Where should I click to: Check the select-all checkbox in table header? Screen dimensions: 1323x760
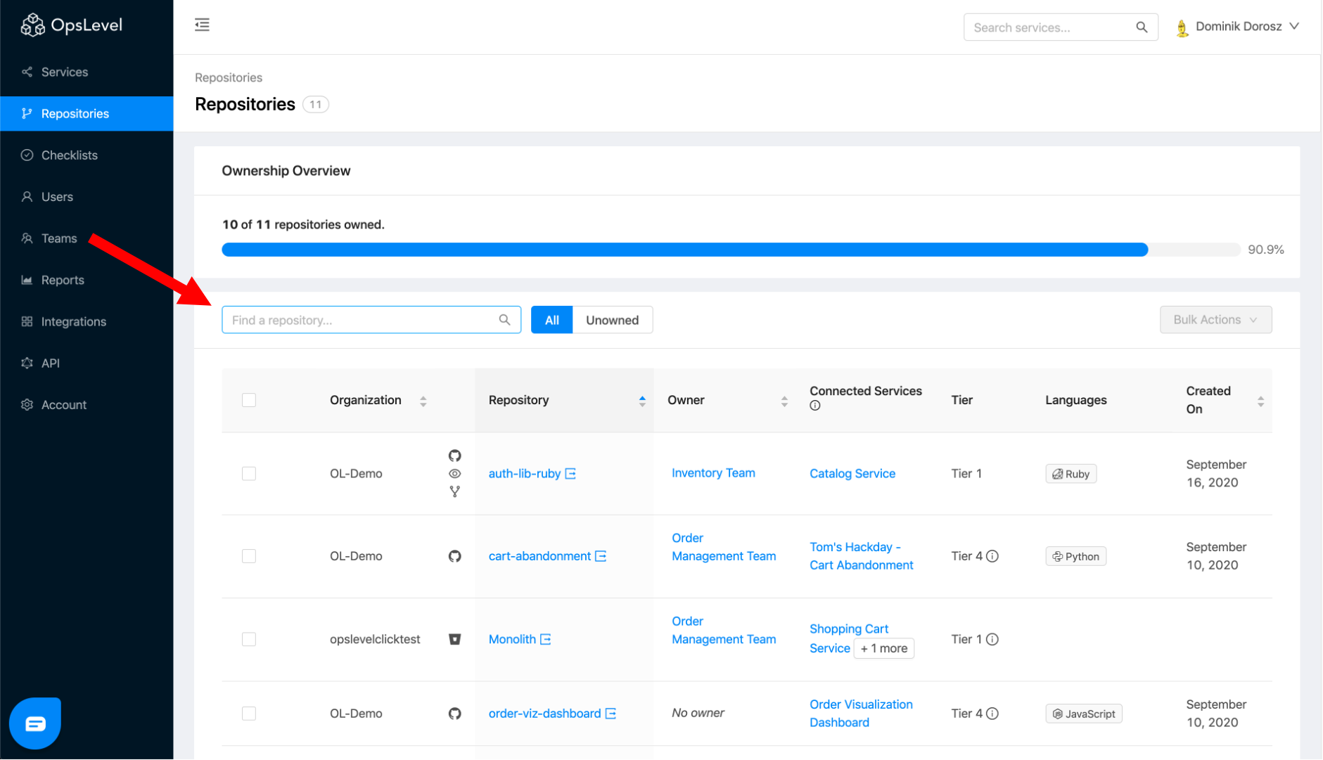249,400
